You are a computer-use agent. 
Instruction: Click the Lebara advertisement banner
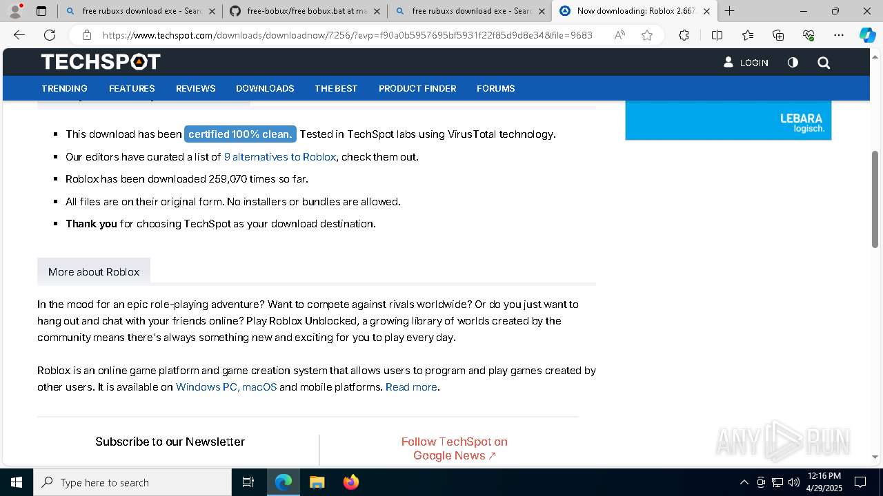(728, 121)
